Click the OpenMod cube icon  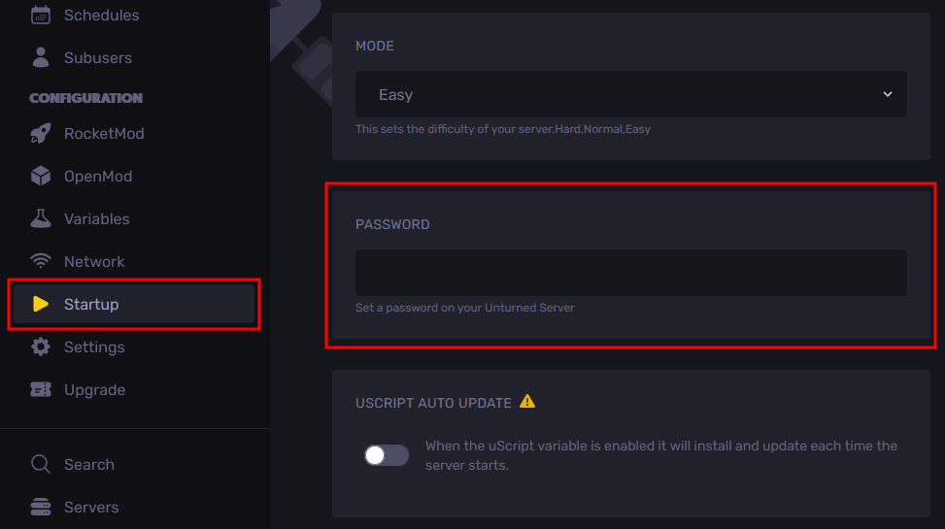tap(41, 176)
